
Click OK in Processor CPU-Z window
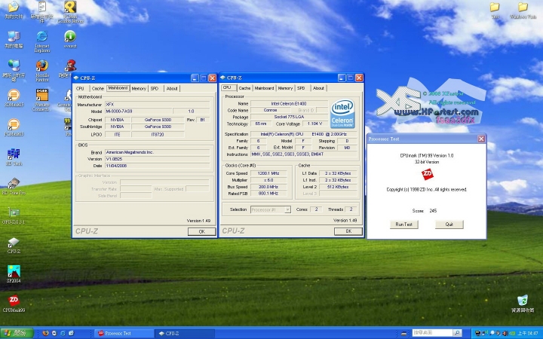click(348, 231)
